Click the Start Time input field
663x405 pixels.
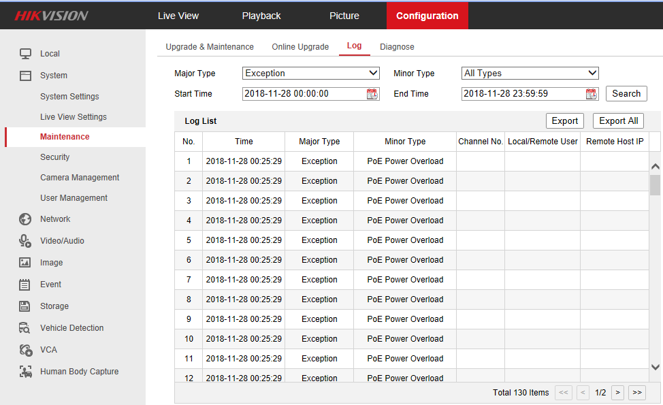pos(304,94)
